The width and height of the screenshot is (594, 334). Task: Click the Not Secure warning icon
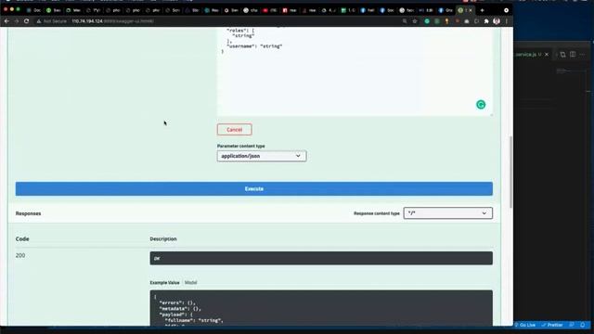(x=39, y=21)
